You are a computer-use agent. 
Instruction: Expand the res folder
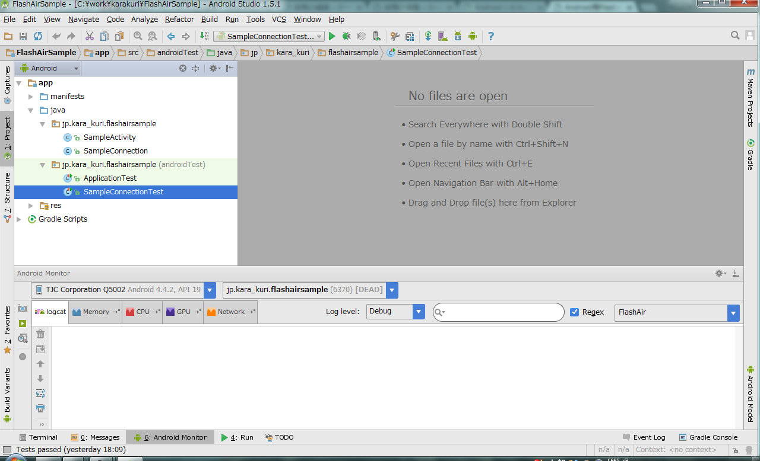click(31, 206)
